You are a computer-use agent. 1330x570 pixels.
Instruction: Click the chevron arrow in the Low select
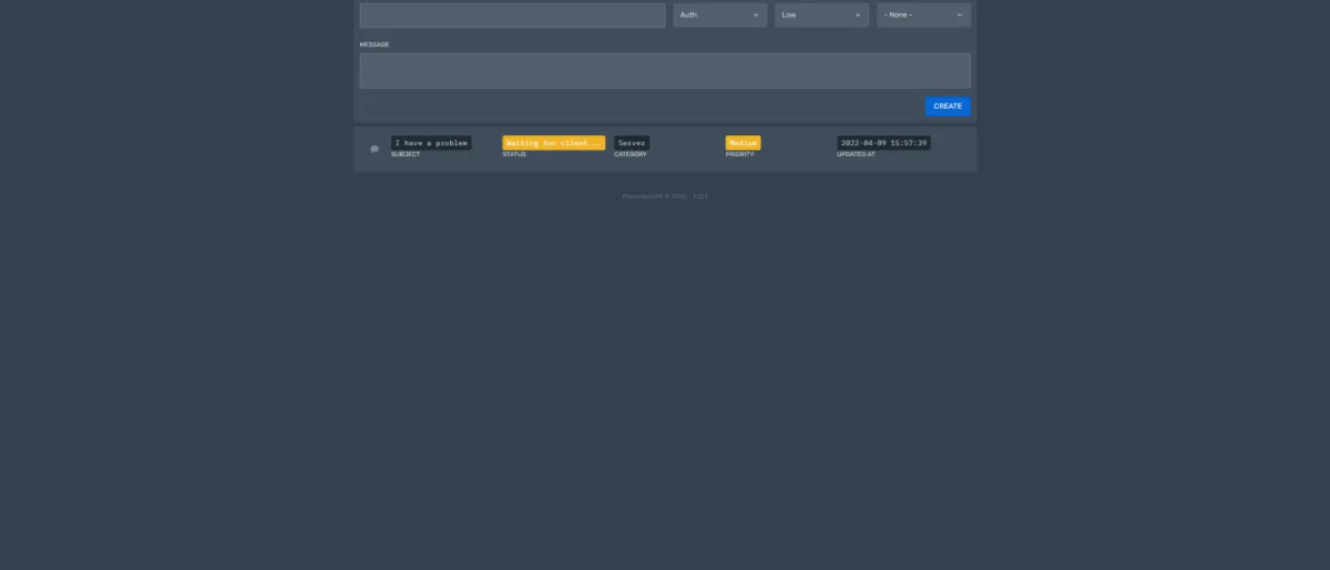click(857, 15)
